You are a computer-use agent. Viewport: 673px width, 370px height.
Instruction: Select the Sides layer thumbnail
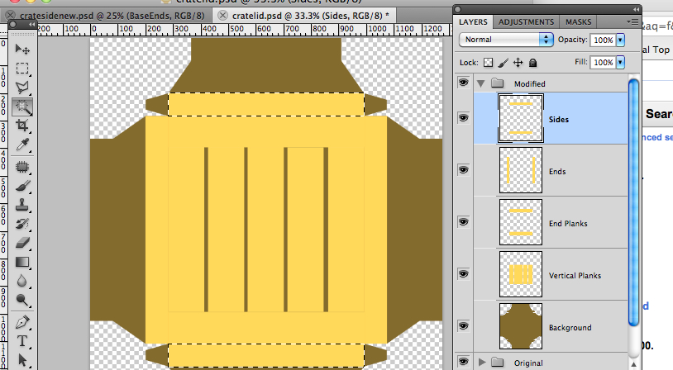[x=521, y=118]
